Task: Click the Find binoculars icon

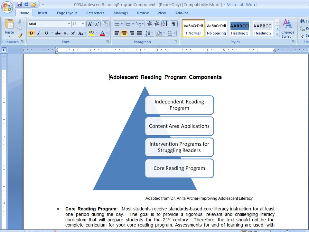Action: coord(302,21)
